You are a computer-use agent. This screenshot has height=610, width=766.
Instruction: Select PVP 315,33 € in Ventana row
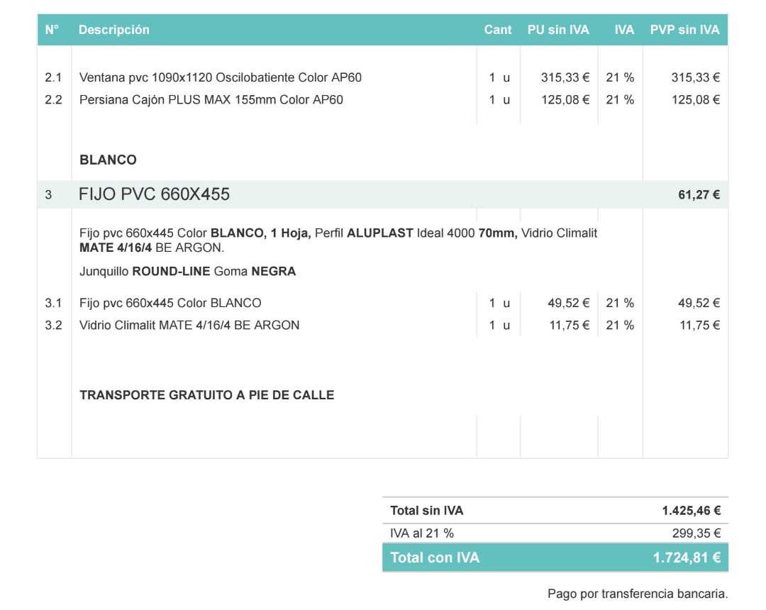click(696, 77)
